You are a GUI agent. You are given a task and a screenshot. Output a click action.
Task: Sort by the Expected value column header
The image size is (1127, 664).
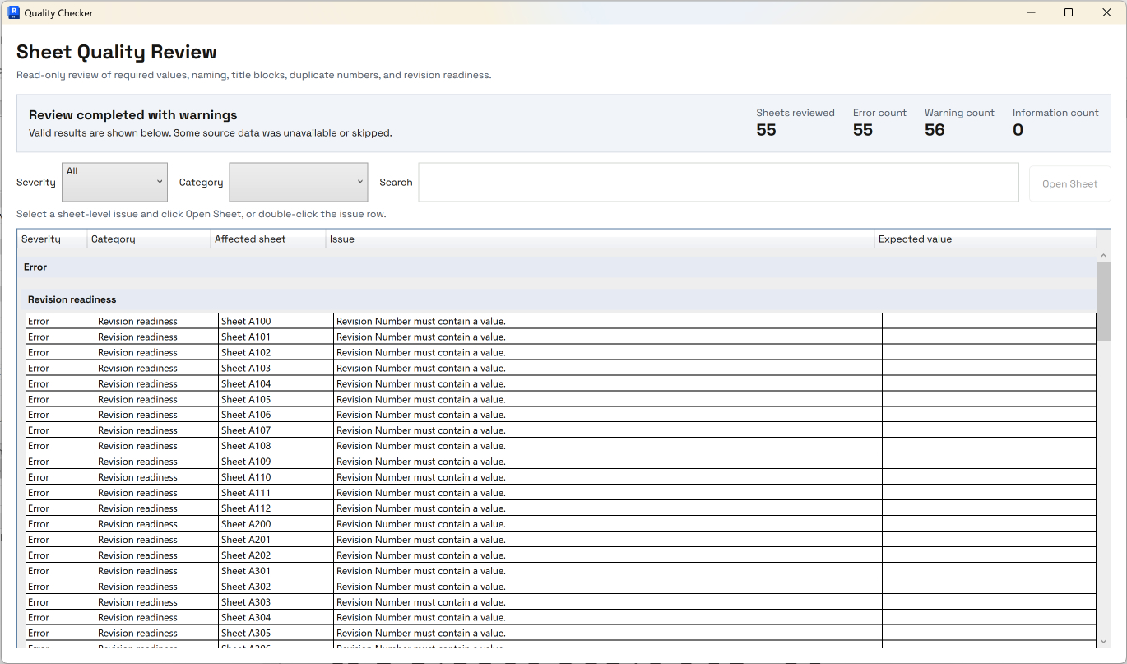click(x=981, y=239)
